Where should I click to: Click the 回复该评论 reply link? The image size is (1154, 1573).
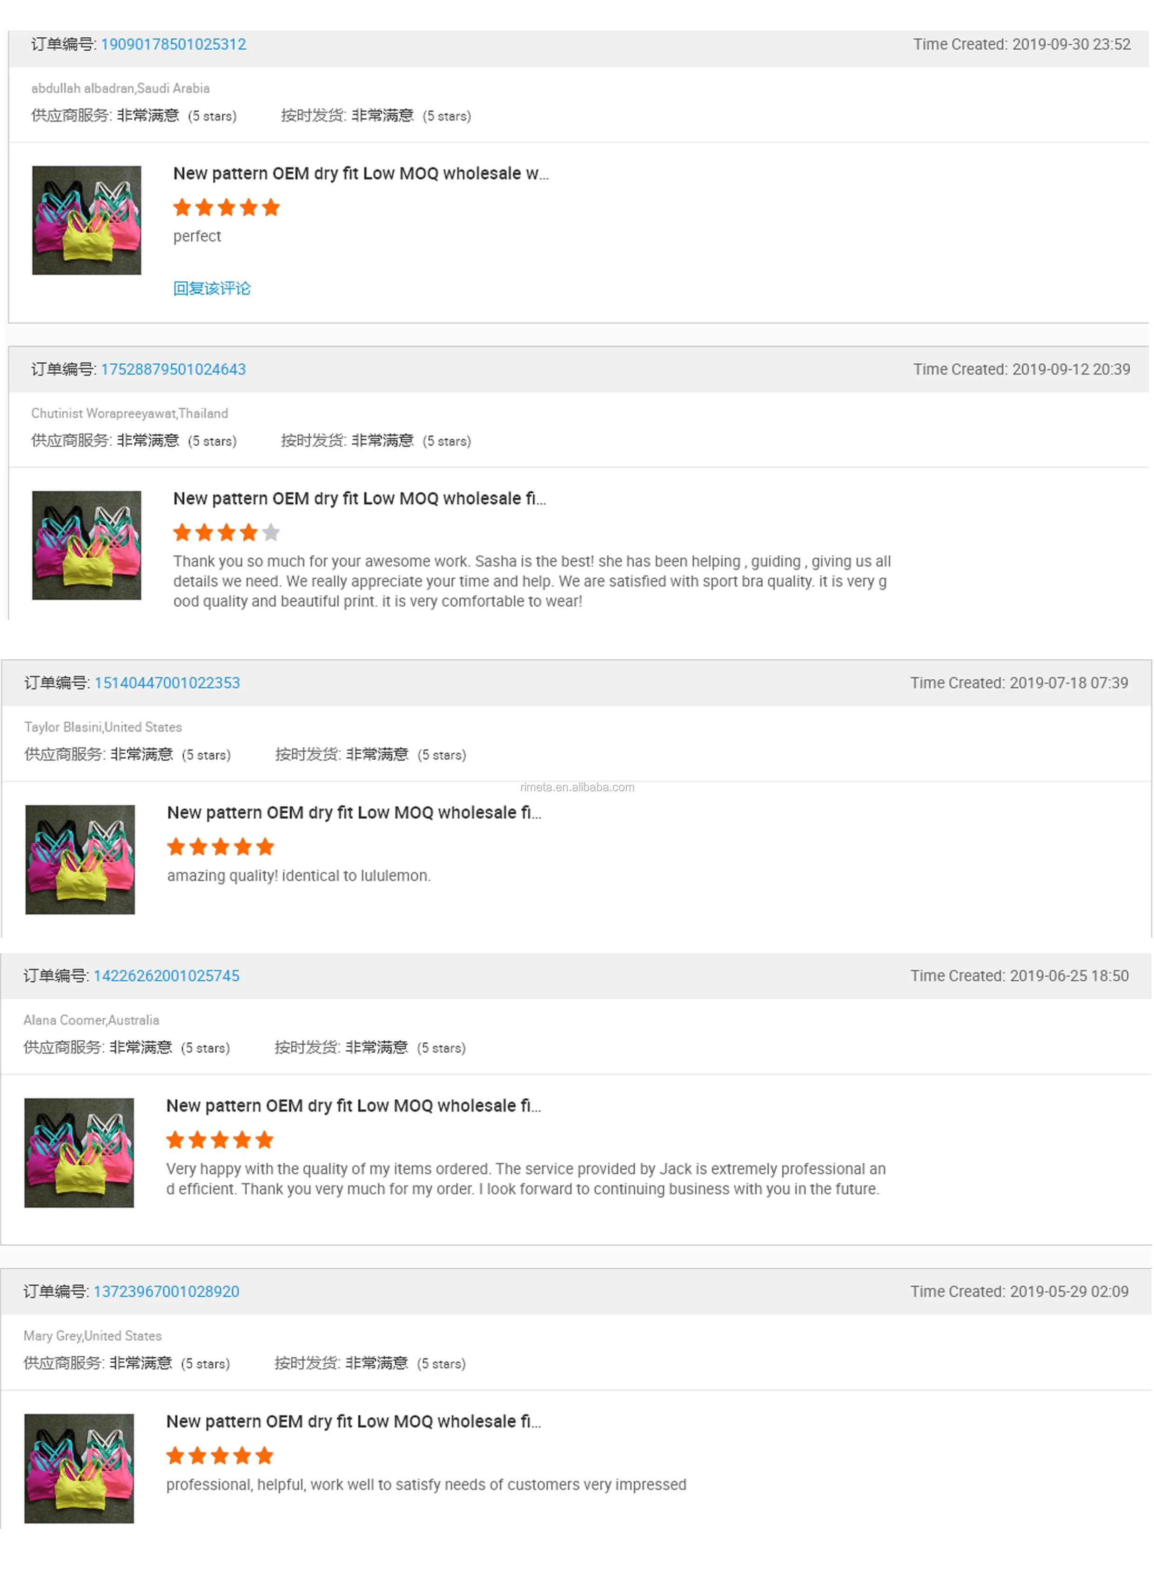212,288
